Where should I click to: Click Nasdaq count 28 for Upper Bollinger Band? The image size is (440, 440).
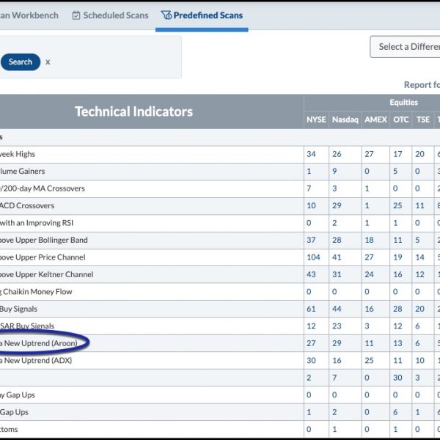337,240
